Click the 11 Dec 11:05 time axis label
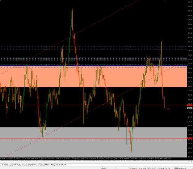The width and height of the screenshot is (193, 169). [x=43, y=158]
